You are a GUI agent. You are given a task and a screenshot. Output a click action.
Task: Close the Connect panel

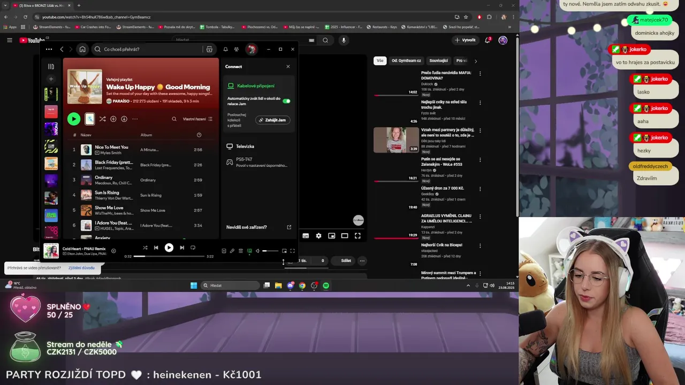pos(288,67)
